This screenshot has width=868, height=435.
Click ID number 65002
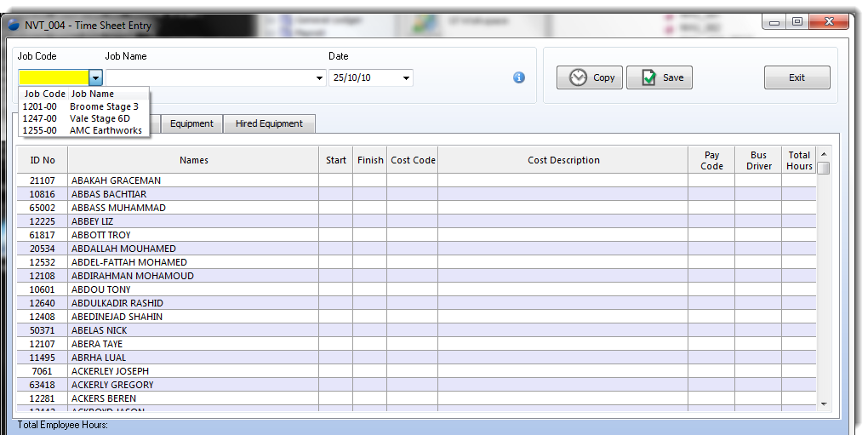coord(42,208)
